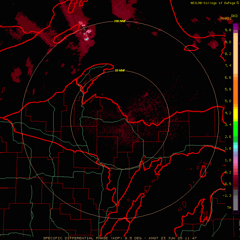Screen dimensions: 240x240
Task: Click the KMQT radar site identifier
Action: pos(154,238)
